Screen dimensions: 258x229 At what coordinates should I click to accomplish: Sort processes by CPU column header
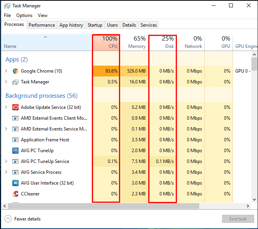click(106, 42)
